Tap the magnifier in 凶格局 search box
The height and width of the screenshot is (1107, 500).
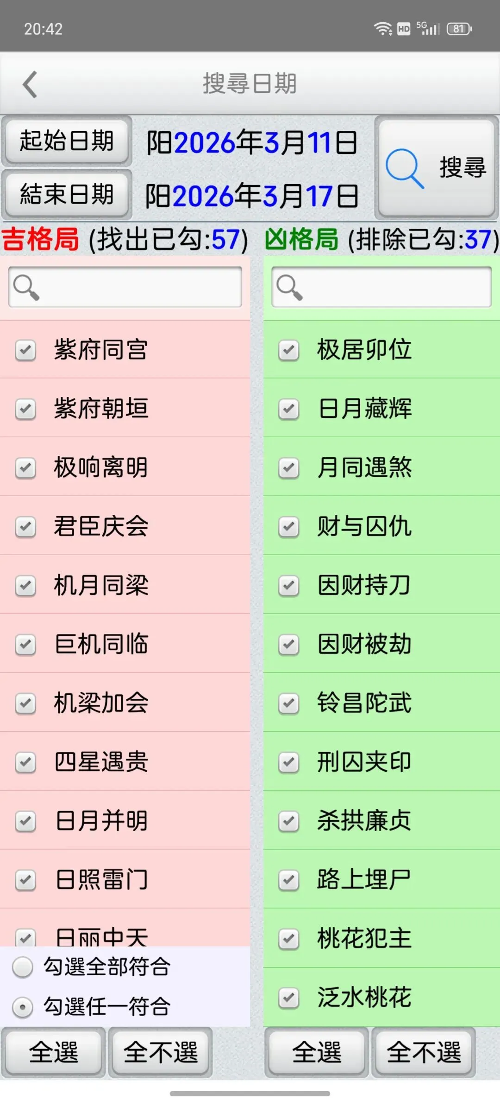pos(289,287)
